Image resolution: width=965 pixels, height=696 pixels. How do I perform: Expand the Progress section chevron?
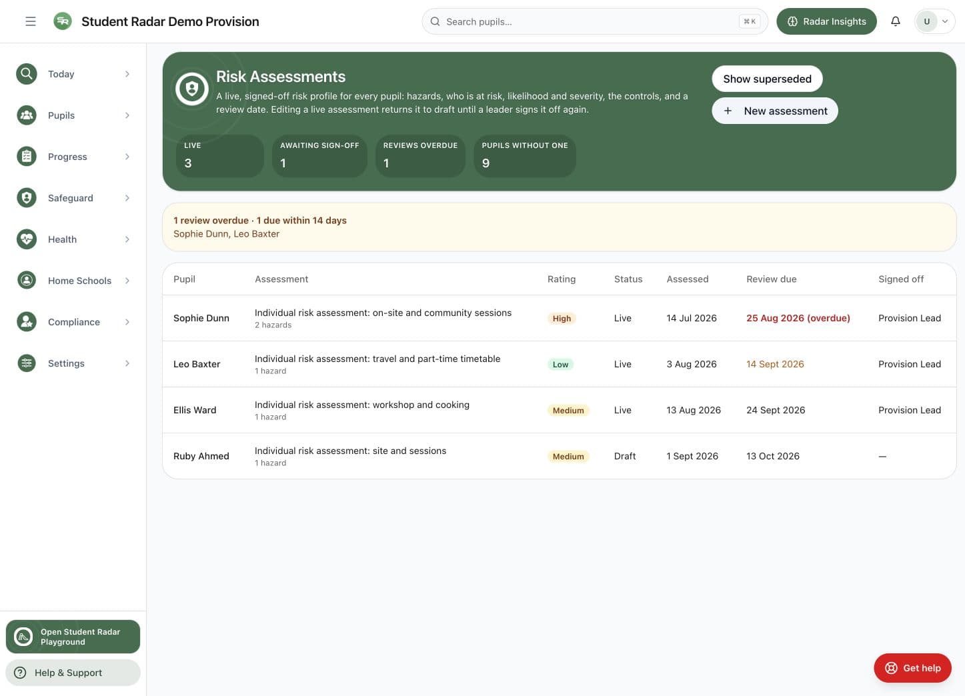127,157
